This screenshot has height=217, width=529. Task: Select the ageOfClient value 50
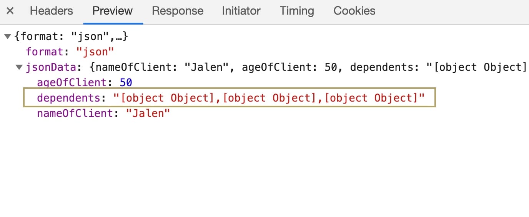126,82
